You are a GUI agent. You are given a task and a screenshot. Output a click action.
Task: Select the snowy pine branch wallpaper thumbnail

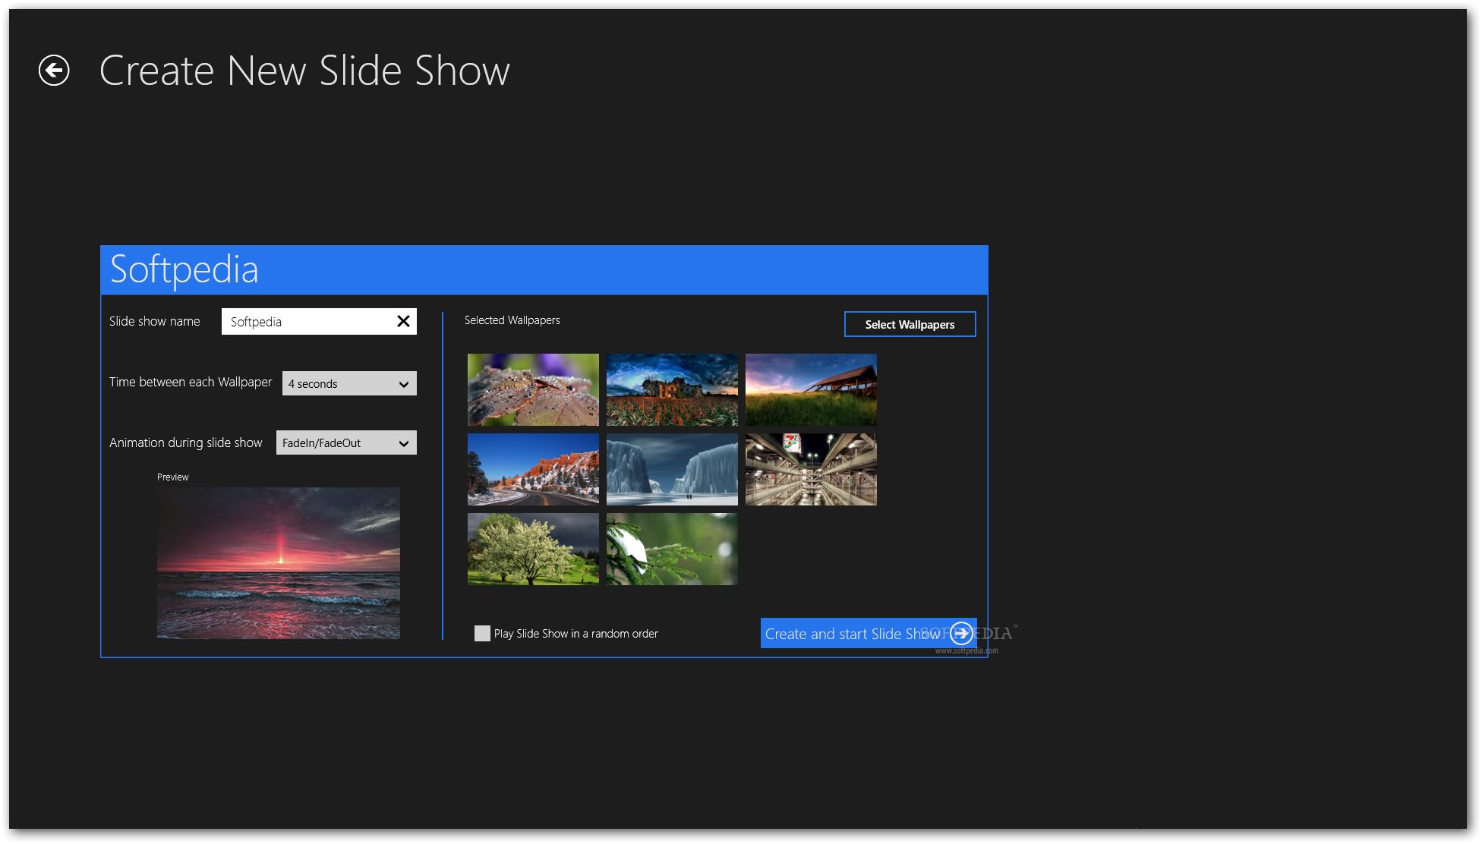click(x=672, y=549)
